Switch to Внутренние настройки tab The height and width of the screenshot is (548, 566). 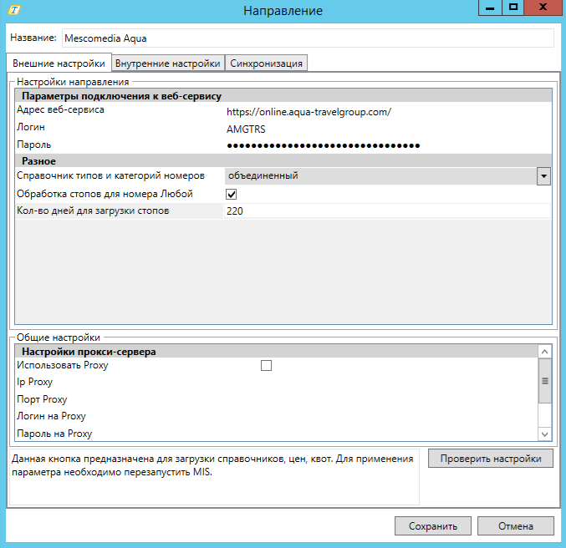(x=168, y=63)
